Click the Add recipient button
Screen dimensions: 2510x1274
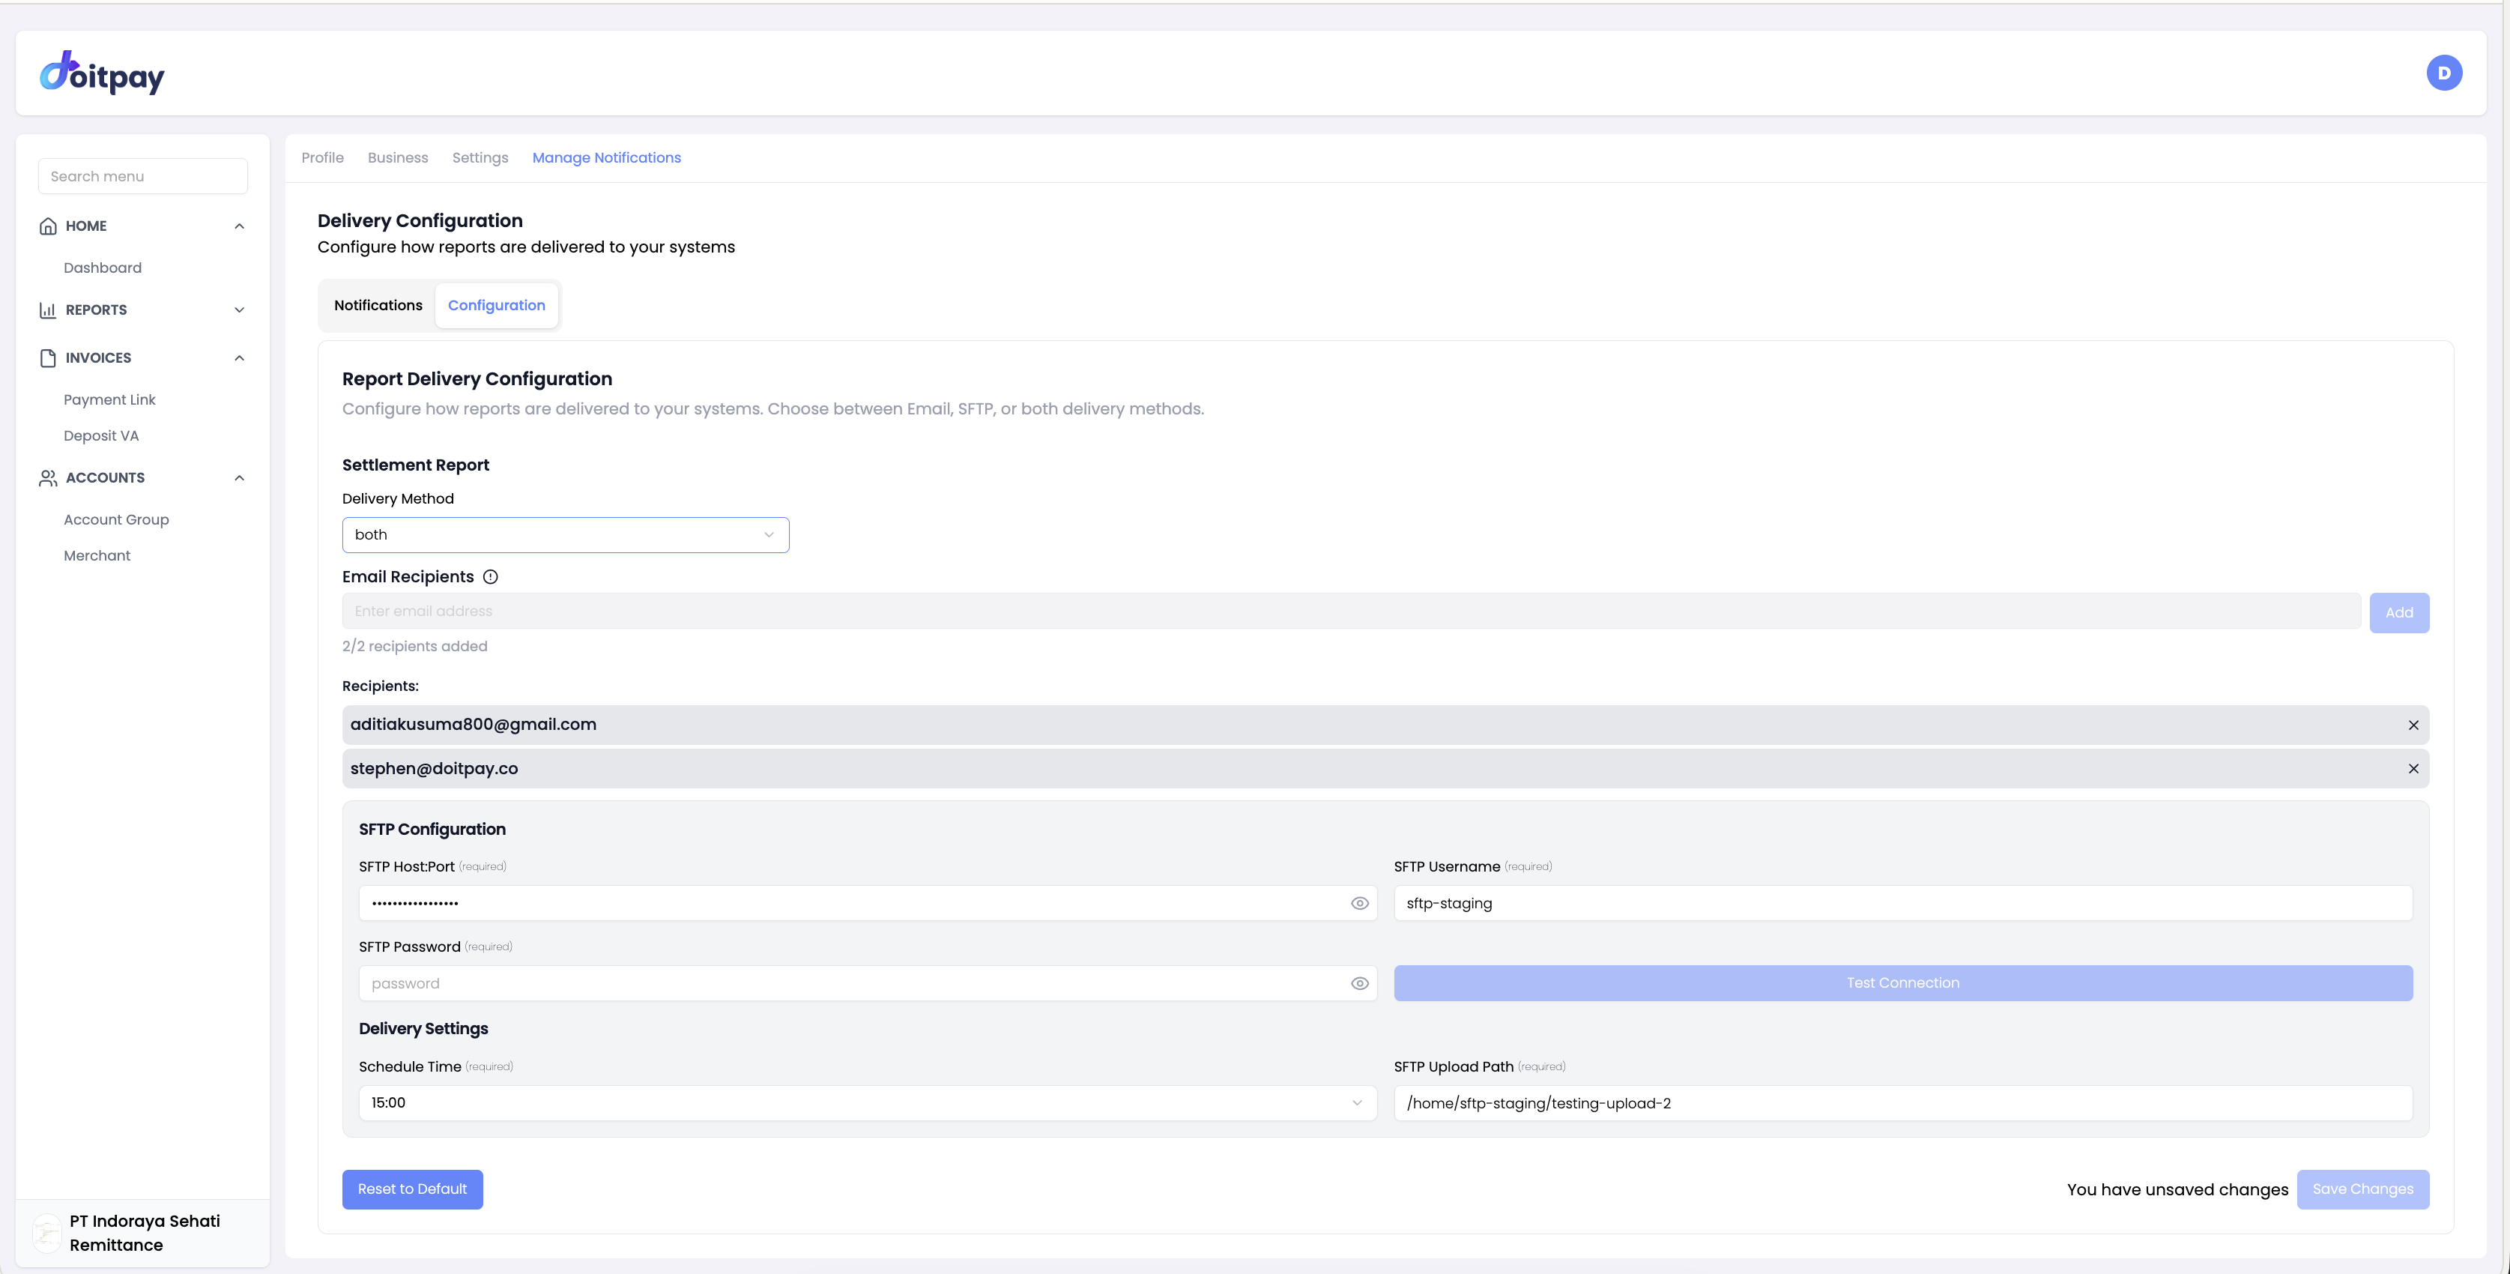[2399, 613]
